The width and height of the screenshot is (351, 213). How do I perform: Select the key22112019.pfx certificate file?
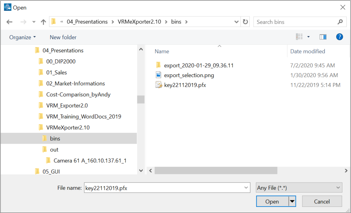point(185,85)
